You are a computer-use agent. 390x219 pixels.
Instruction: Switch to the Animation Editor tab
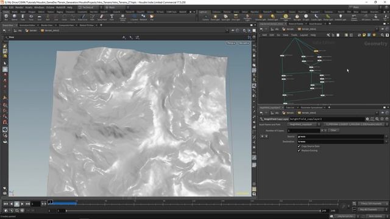point(27,26)
